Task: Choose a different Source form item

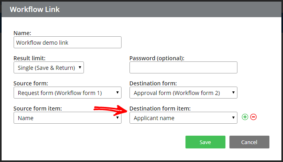Action: [x=68, y=118]
